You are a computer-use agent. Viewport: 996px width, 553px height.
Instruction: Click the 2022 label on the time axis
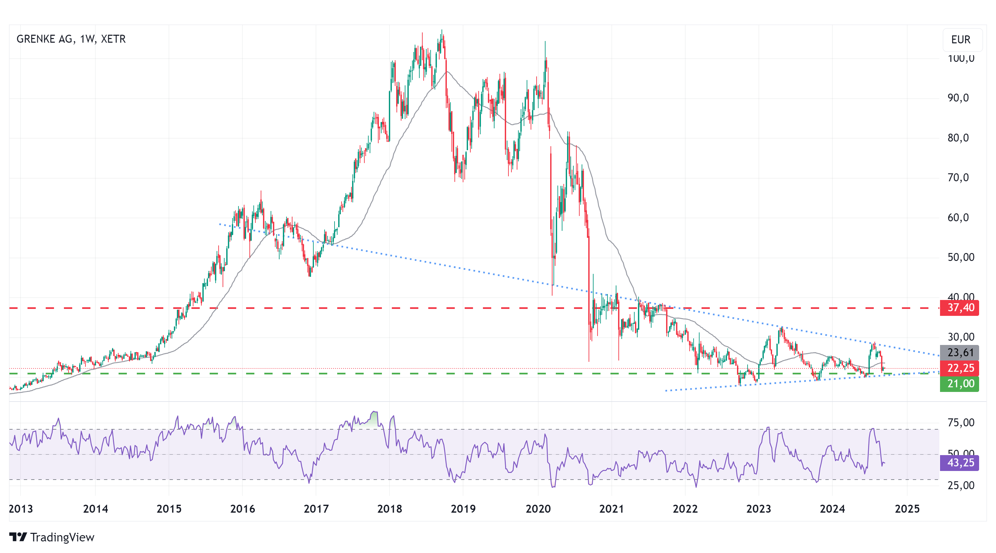point(686,509)
